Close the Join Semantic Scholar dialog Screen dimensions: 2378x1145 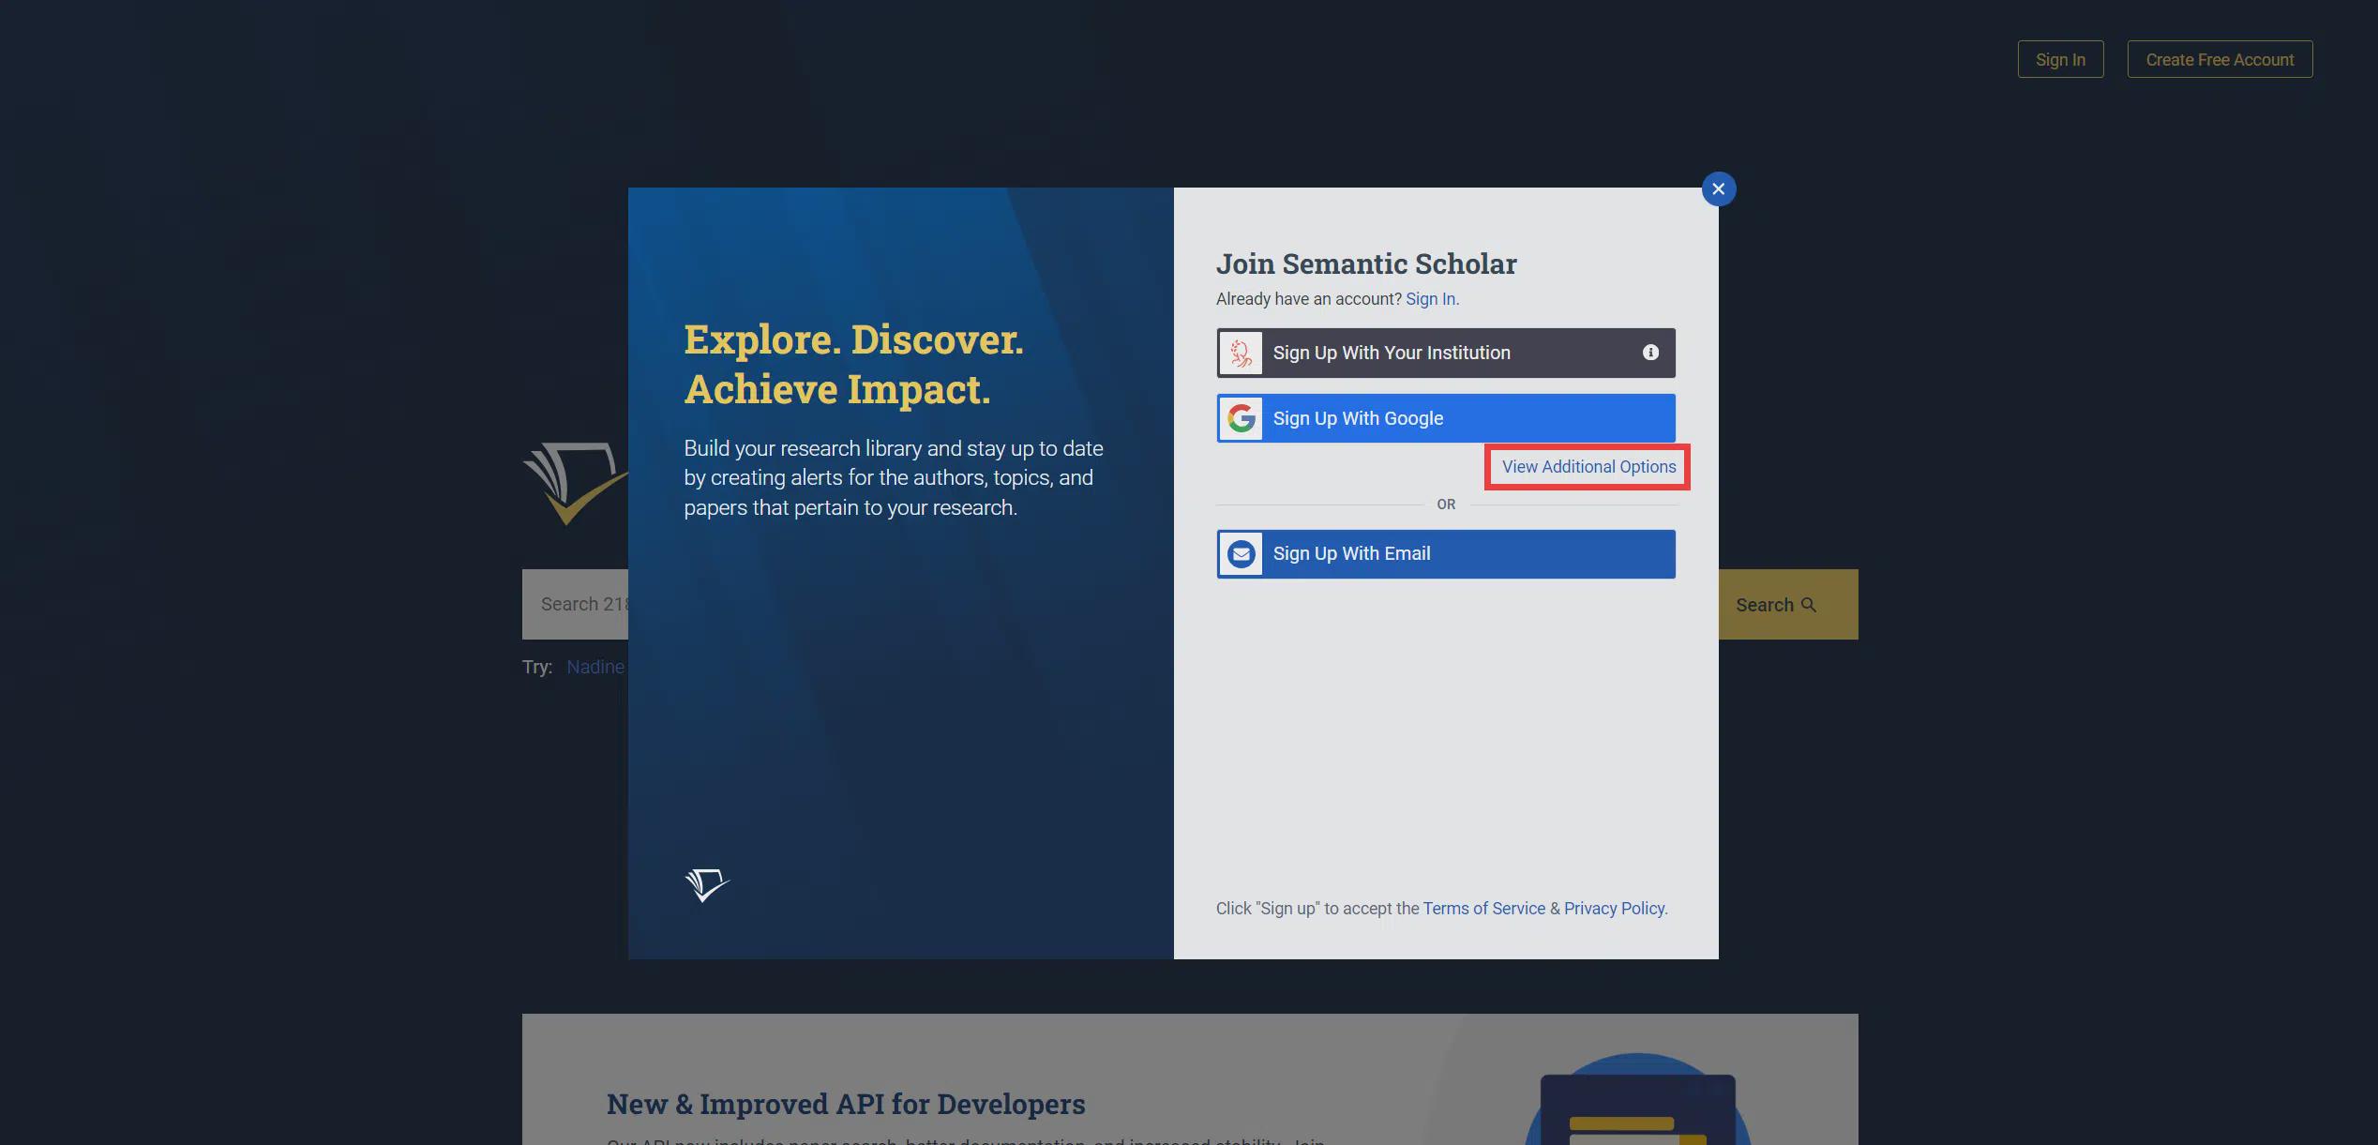[1718, 189]
